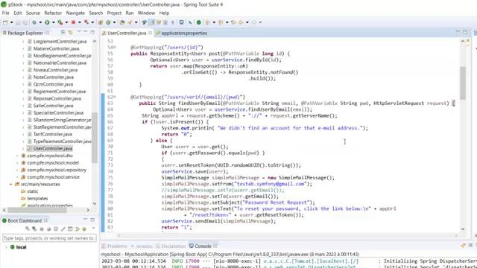The image size is (477, 268).
Task: Click the second Boot Dashboard toolbar icon
Action: tap(34, 229)
